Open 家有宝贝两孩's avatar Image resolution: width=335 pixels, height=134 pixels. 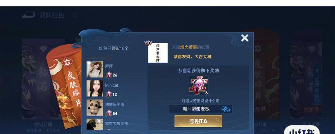coord(95,124)
